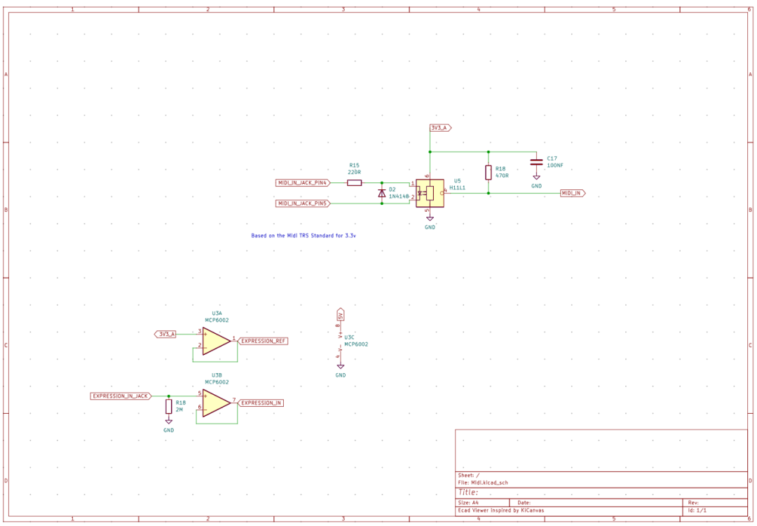Click the U3A MCP6002 op-amp triangle
The height and width of the screenshot is (526, 757).
pos(217,341)
